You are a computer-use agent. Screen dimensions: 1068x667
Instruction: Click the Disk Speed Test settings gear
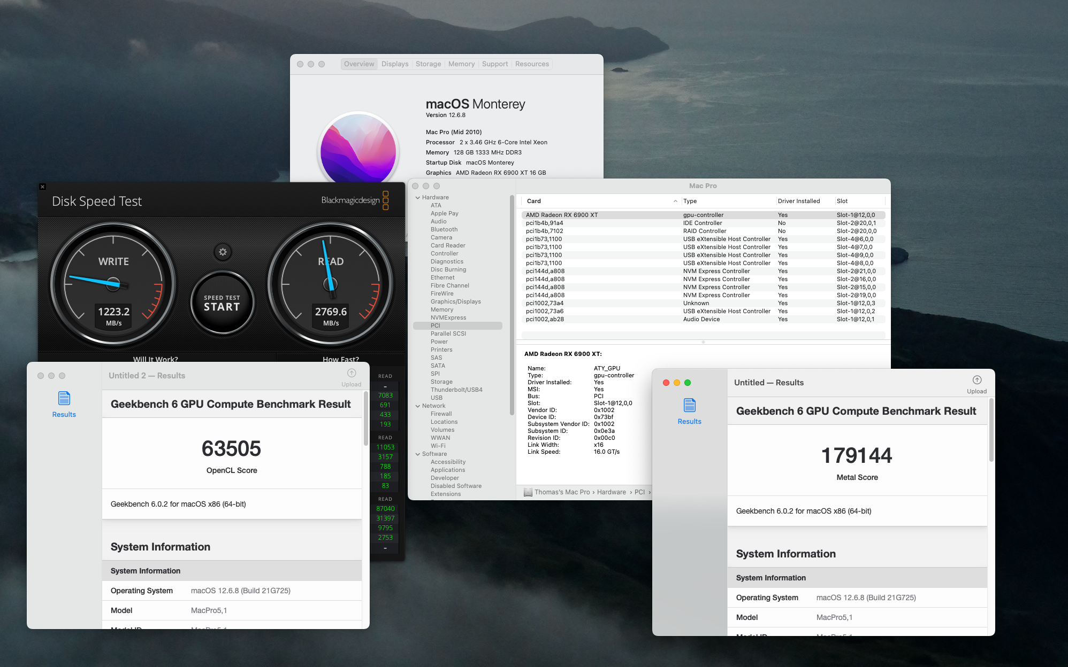223,252
